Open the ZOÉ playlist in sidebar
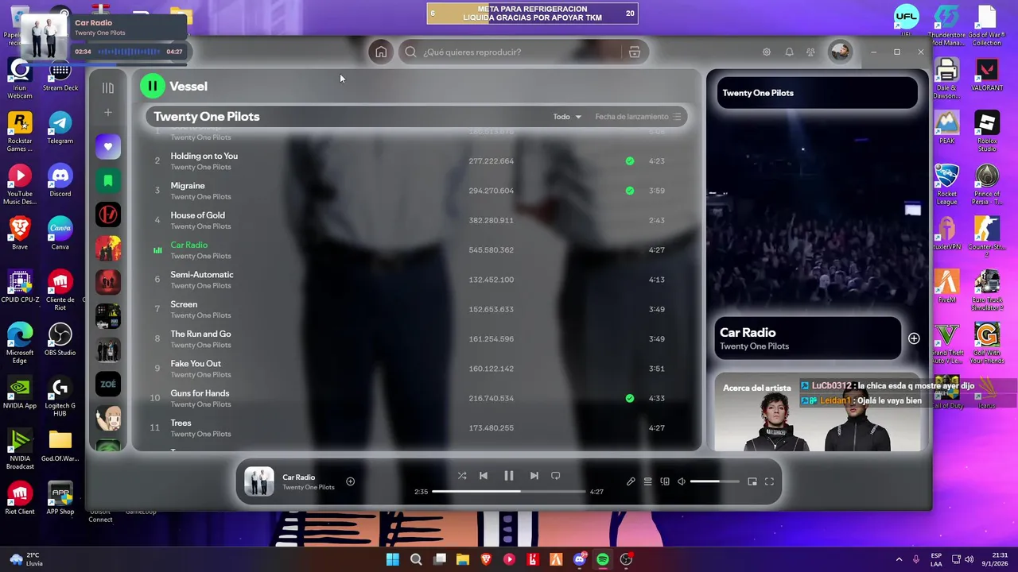The image size is (1018, 572). click(x=108, y=384)
